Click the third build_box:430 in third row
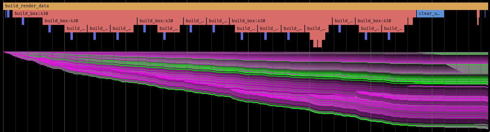The height and width of the screenshot is (132, 490). click(x=280, y=21)
